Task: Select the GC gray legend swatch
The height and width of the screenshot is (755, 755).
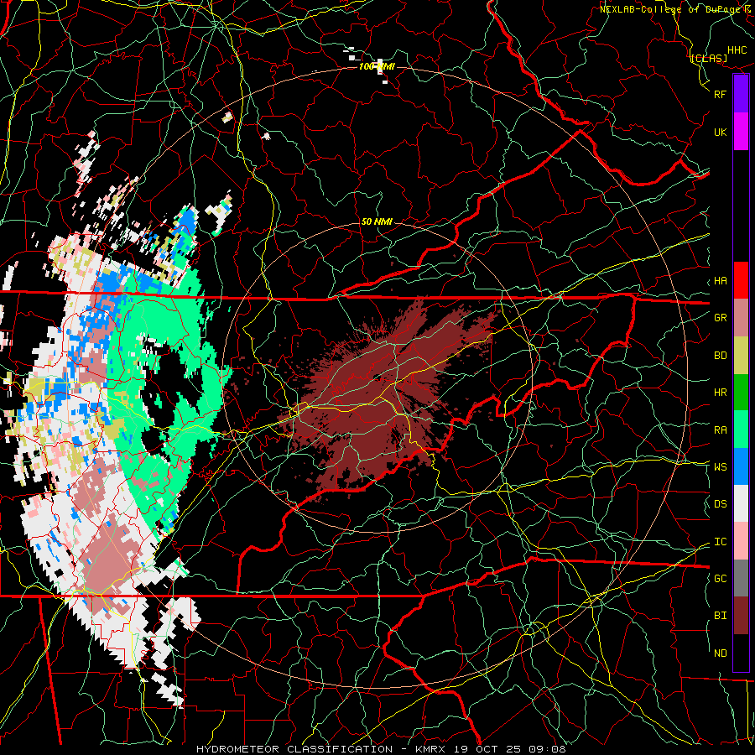Action: (741, 578)
